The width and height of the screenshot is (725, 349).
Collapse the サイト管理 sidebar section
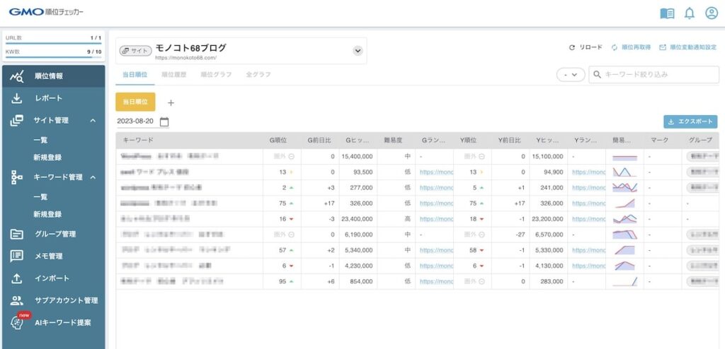click(93, 121)
